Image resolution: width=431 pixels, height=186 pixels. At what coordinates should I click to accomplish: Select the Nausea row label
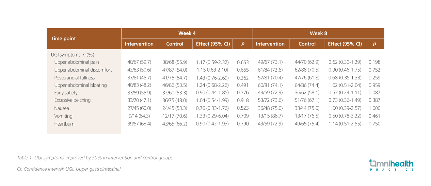pyautogui.click(x=62, y=108)
